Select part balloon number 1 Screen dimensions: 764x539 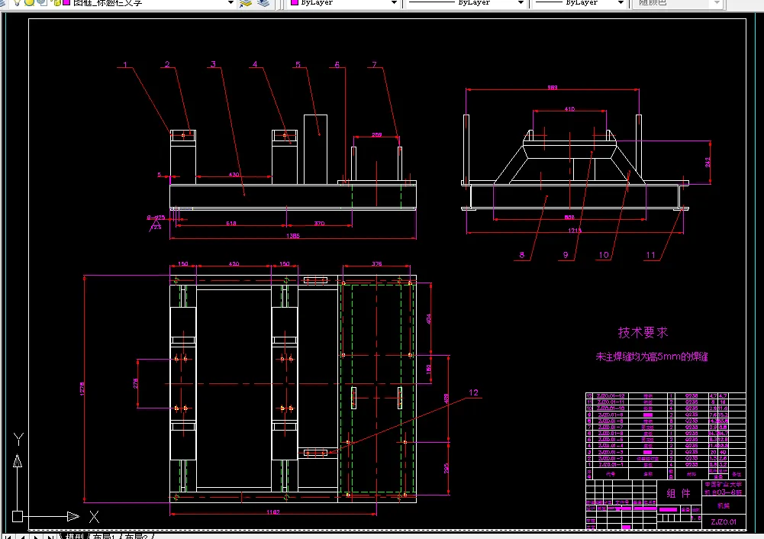coord(125,64)
